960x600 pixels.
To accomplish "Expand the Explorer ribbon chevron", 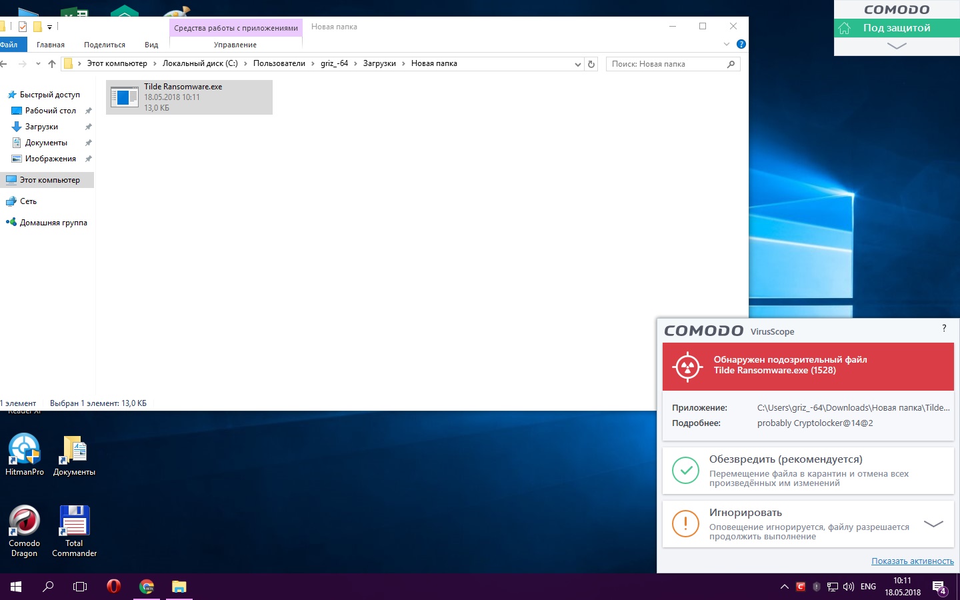I will (727, 44).
